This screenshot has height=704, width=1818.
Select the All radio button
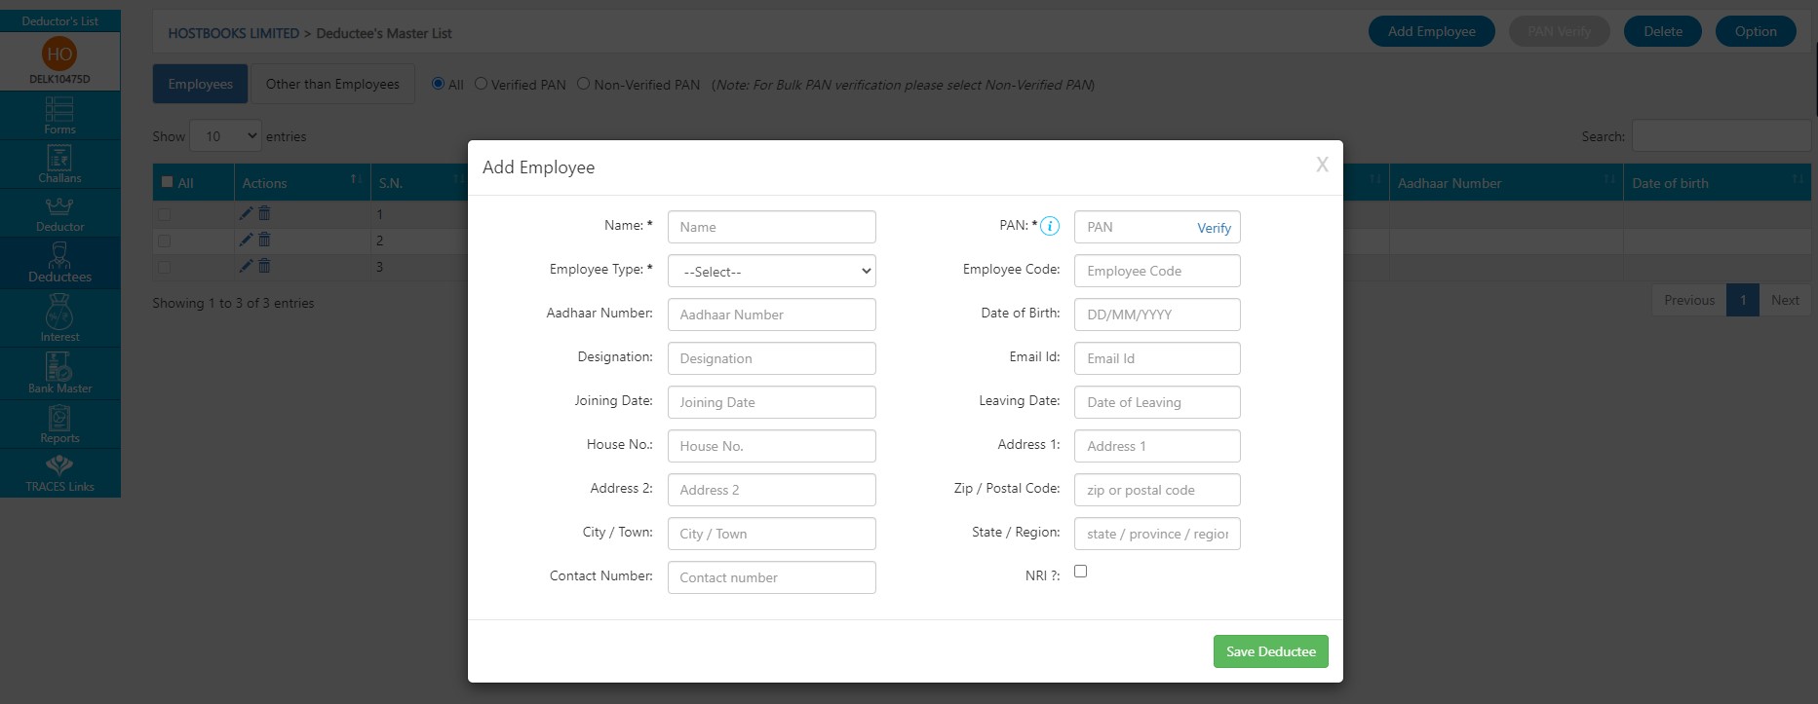click(x=438, y=84)
